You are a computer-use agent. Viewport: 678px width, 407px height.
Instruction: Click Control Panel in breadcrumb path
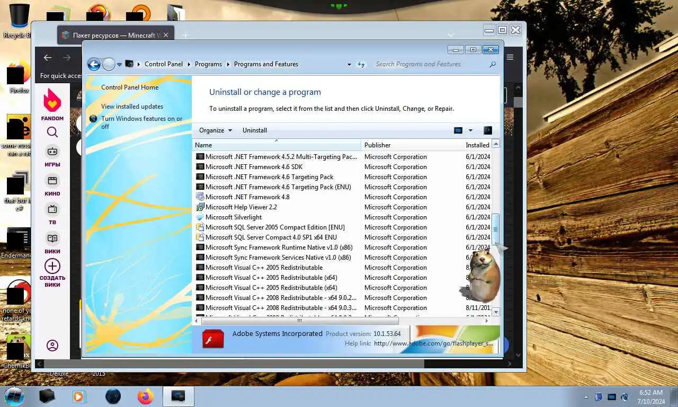point(164,64)
